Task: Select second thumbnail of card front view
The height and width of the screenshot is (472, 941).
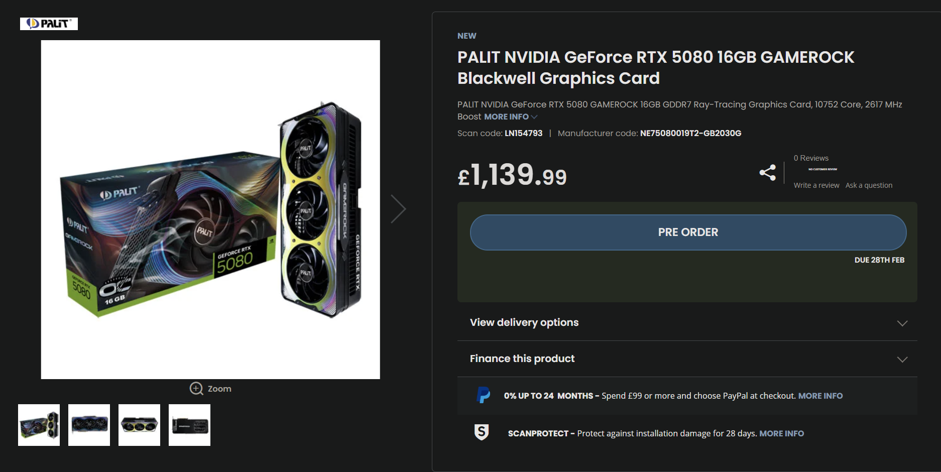Action: pyautogui.click(x=89, y=425)
